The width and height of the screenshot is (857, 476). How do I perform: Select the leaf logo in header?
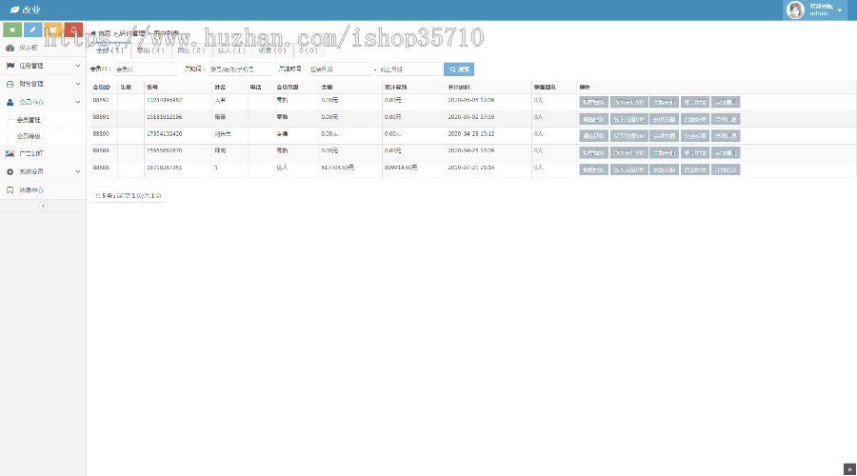14,10
